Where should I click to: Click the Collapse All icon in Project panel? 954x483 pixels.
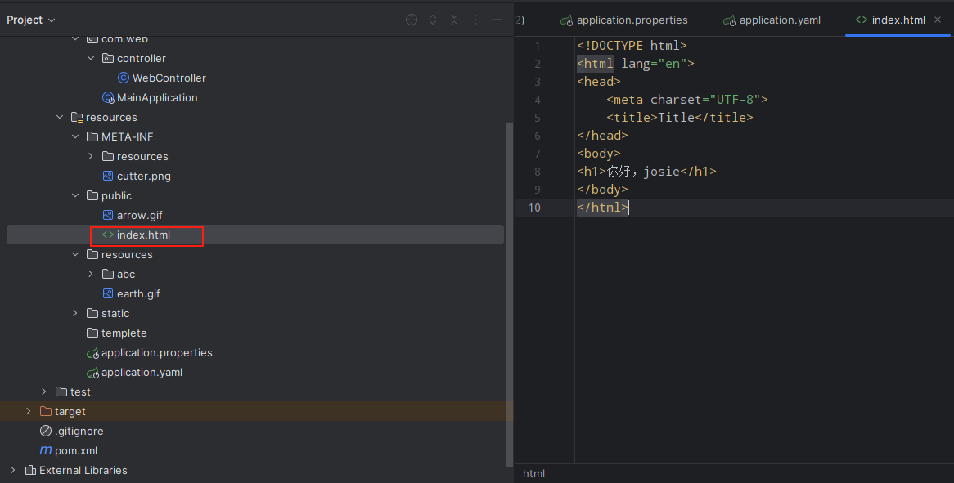point(454,20)
